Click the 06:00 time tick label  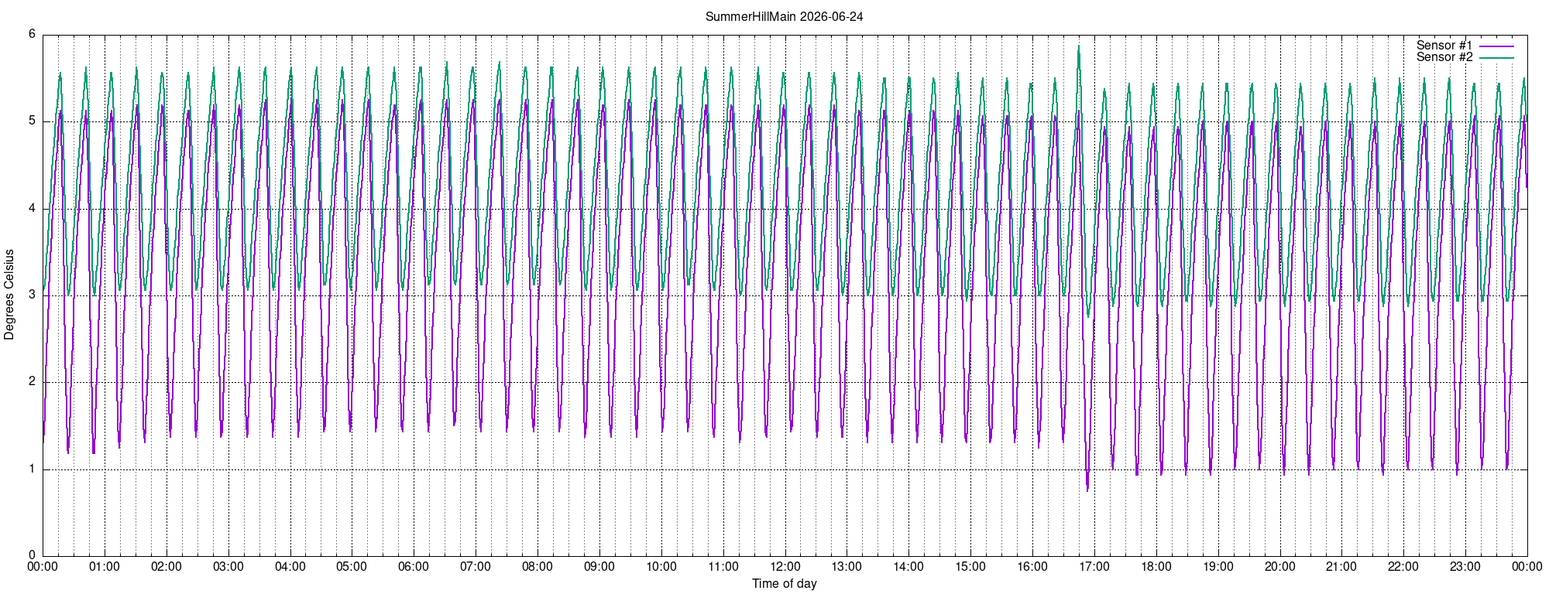click(414, 566)
